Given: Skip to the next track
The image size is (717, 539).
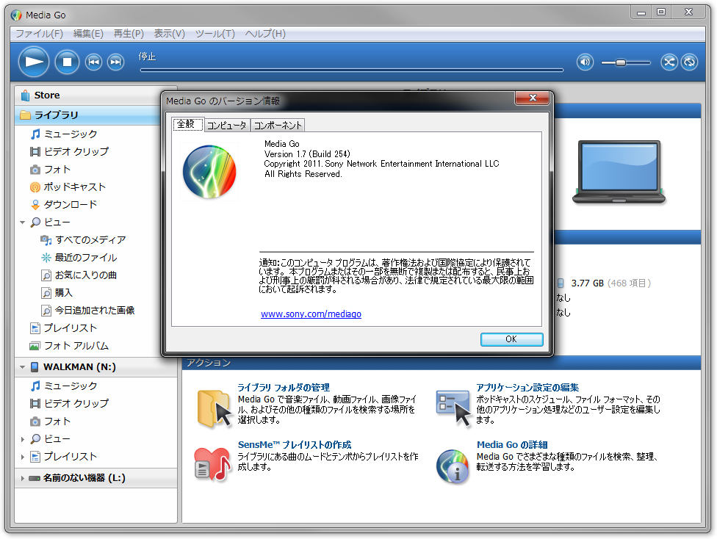Looking at the screenshot, I should pos(115,62).
